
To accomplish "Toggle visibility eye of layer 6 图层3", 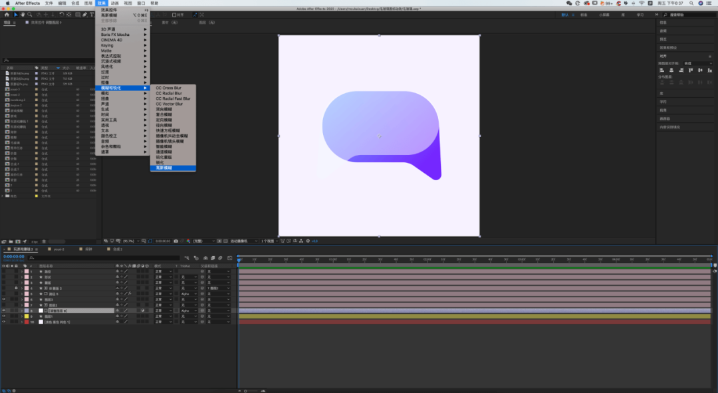I will (4, 299).
